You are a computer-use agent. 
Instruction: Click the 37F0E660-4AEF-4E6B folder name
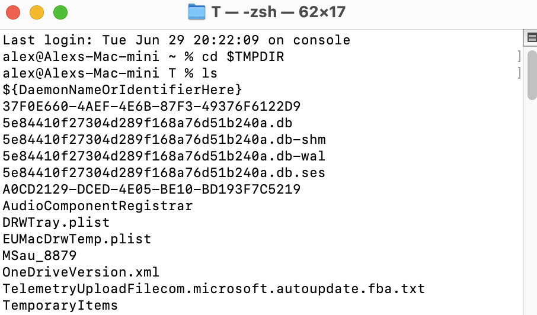[151, 107]
